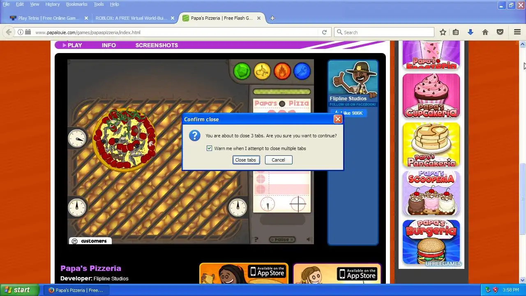Click the Facebook Like 986K button
Screen dimensions: 526x296
pos(348,113)
